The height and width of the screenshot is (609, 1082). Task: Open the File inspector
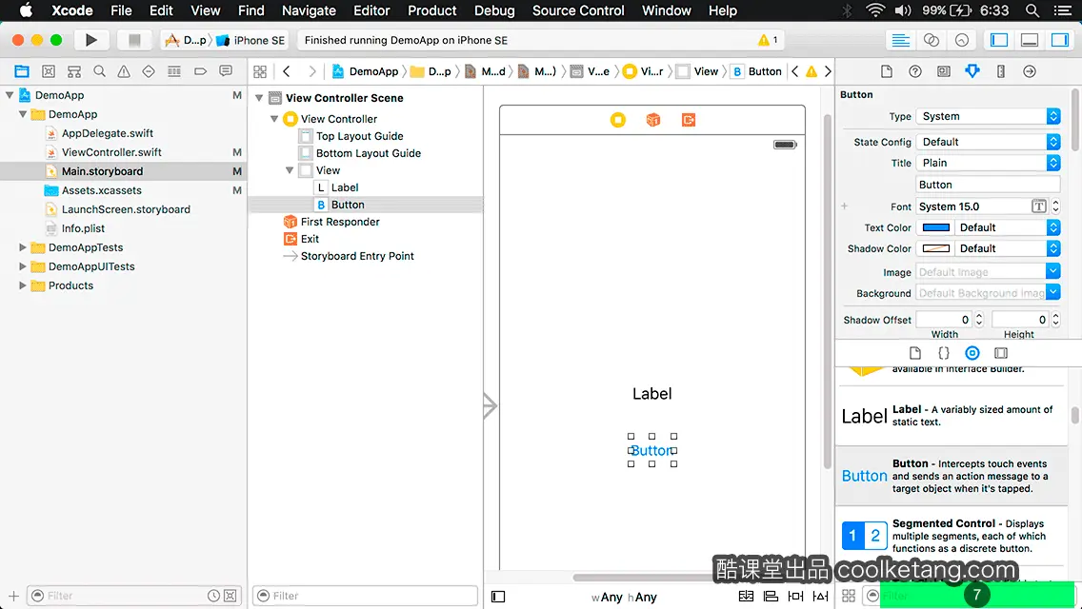[887, 71]
